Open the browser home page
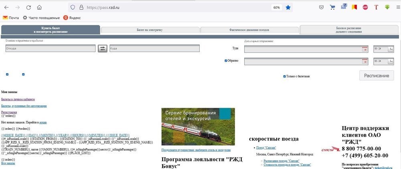 (39, 7)
